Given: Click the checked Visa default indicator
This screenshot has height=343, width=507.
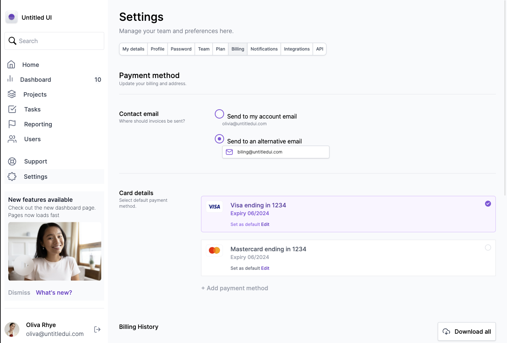Looking at the screenshot, I should [x=488, y=204].
